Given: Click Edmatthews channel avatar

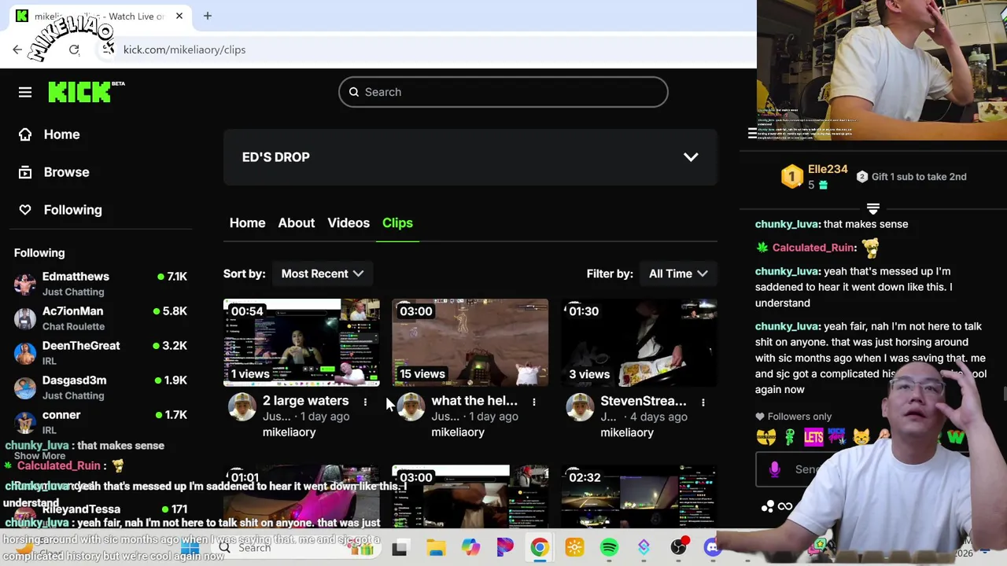Looking at the screenshot, I should click(25, 284).
